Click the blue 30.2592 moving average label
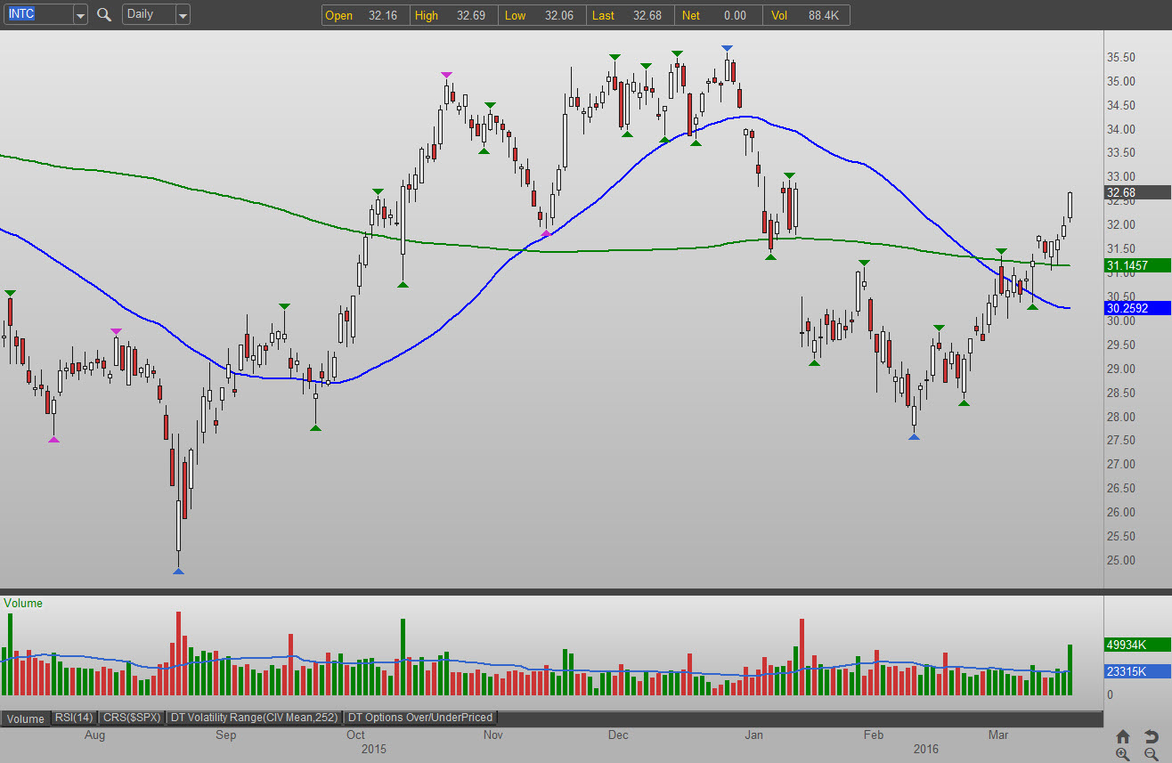The width and height of the screenshot is (1172, 763). [x=1137, y=308]
